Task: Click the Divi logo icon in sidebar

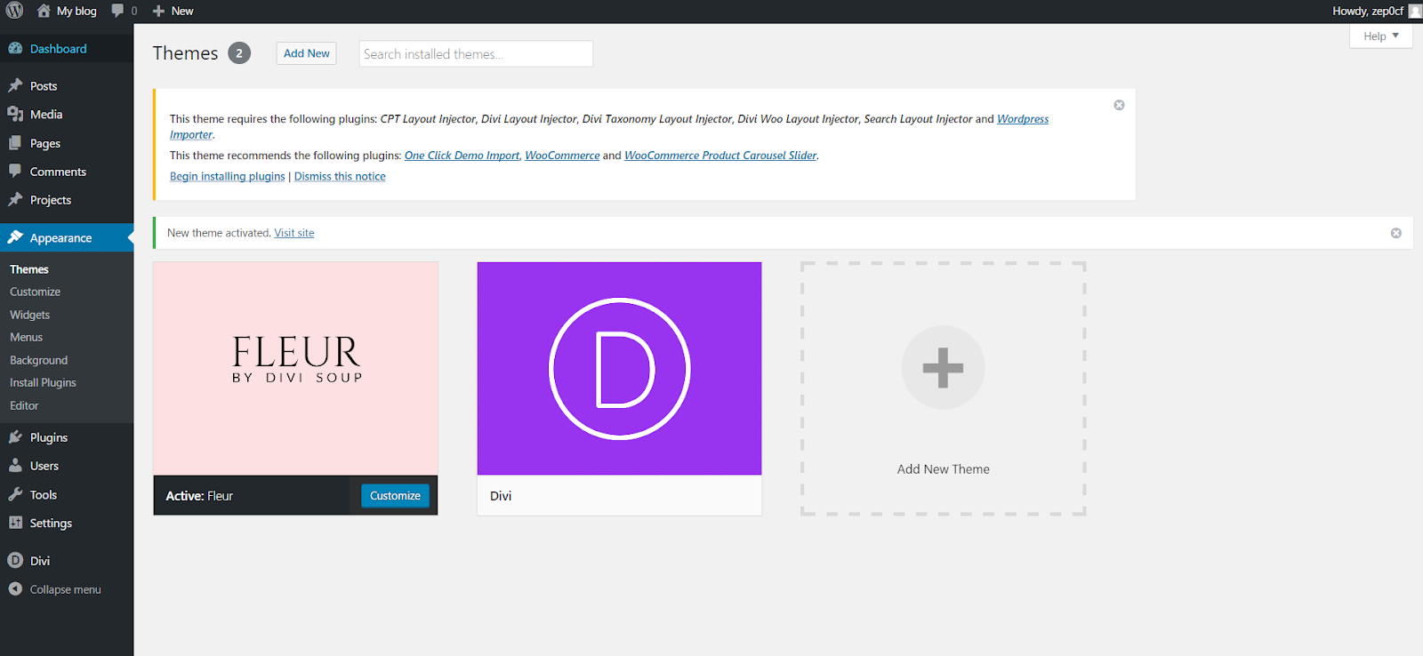Action: (x=15, y=560)
